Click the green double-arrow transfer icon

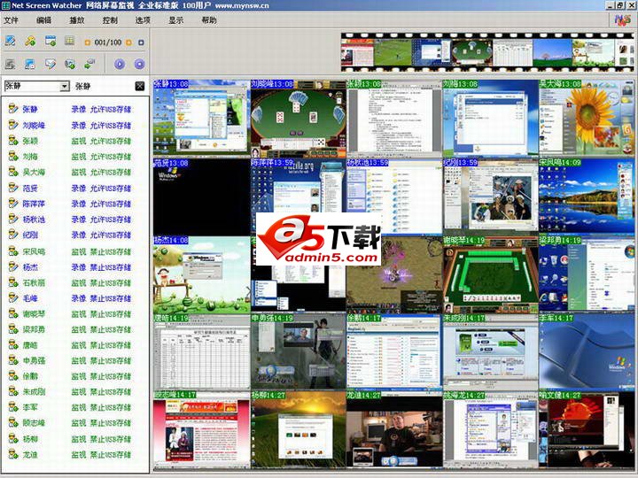click(x=89, y=64)
